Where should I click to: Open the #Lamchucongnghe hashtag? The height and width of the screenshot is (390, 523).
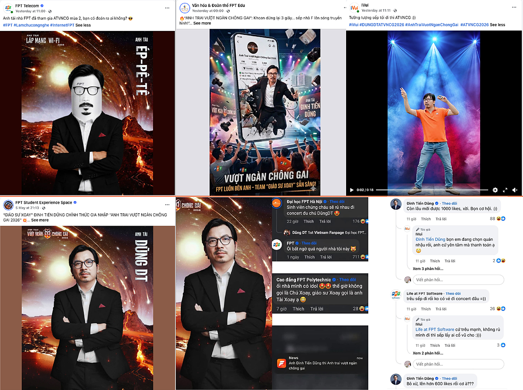31,25
